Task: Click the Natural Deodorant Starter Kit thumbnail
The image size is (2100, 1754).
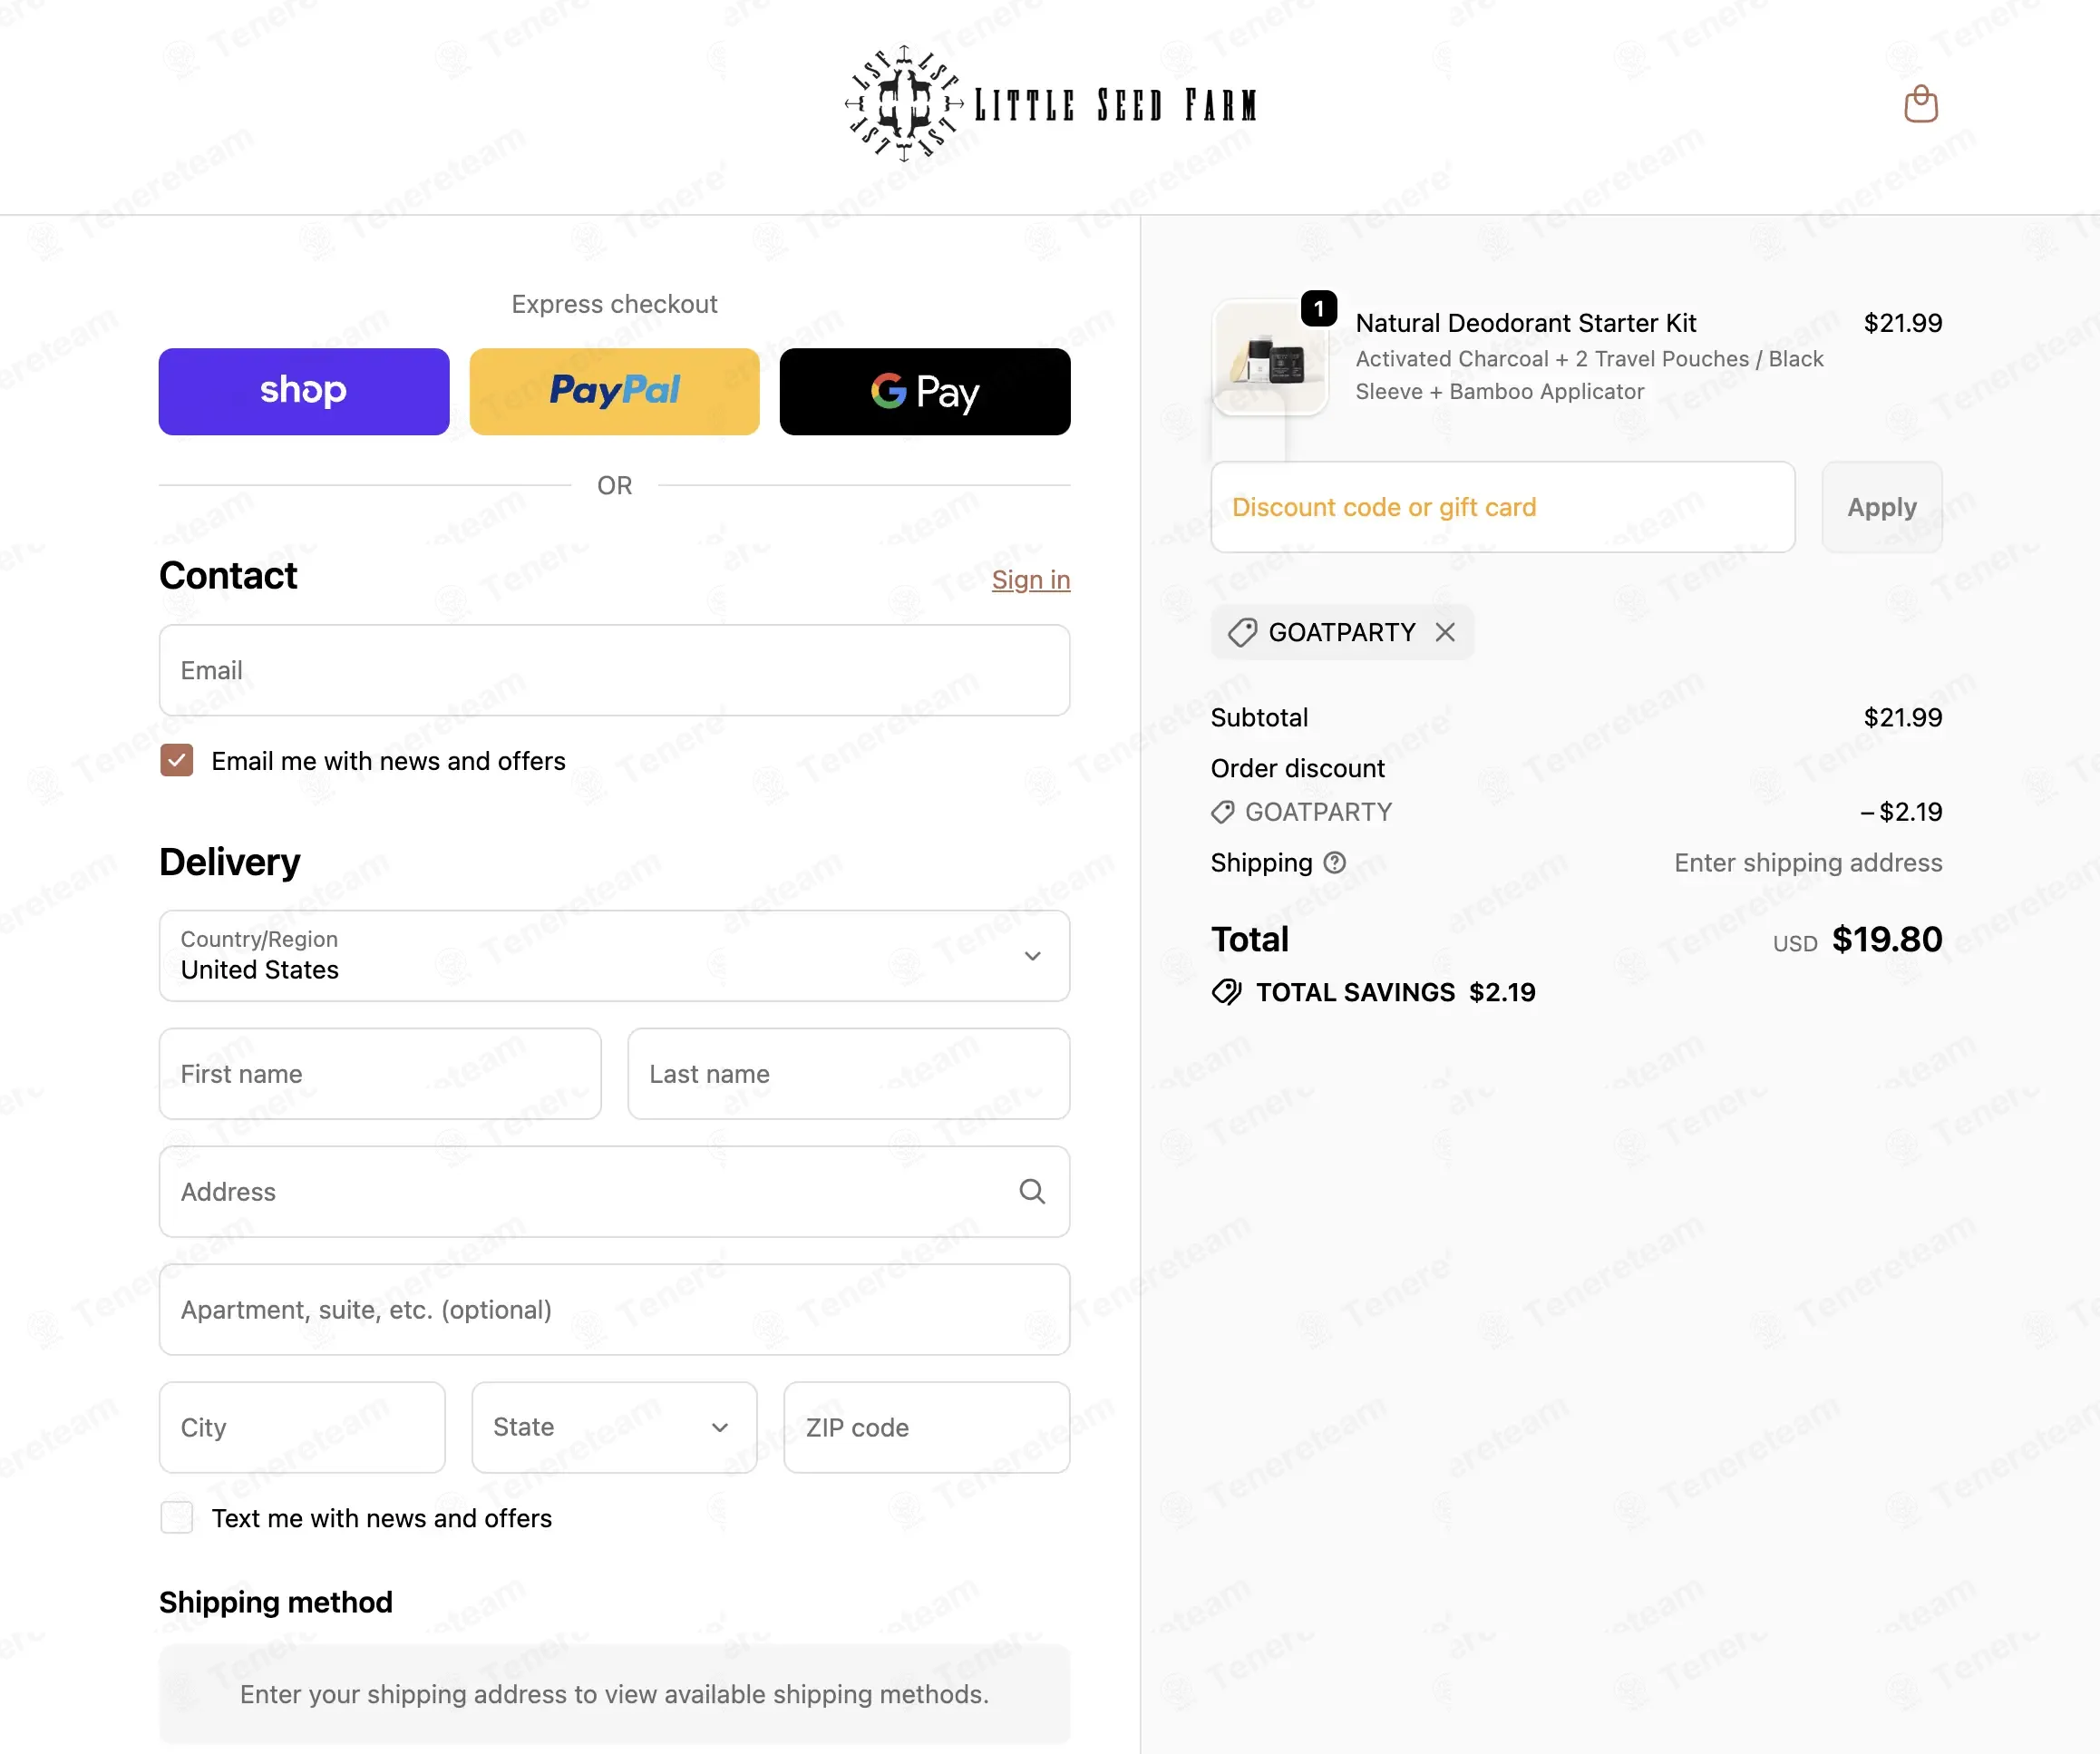Action: 1270,357
